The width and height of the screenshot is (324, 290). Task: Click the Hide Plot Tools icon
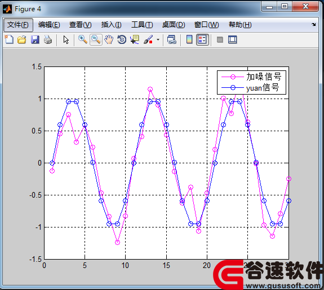(220, 39)
